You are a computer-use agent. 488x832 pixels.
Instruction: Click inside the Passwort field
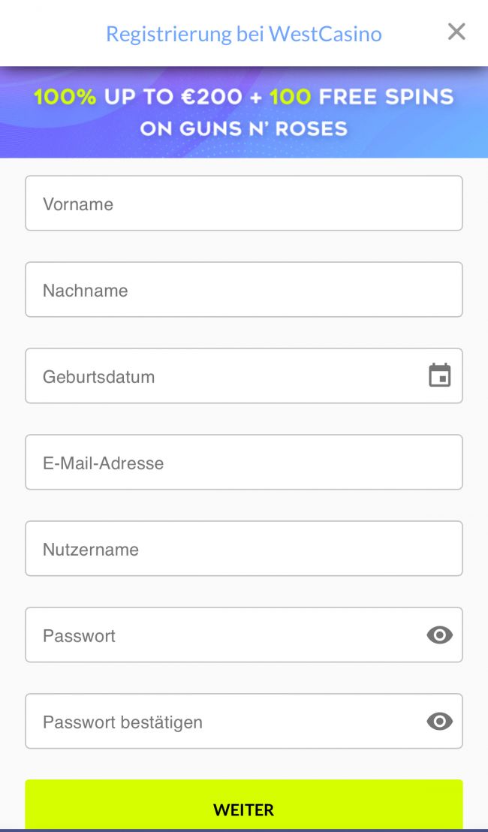click(x=225, y=635)
